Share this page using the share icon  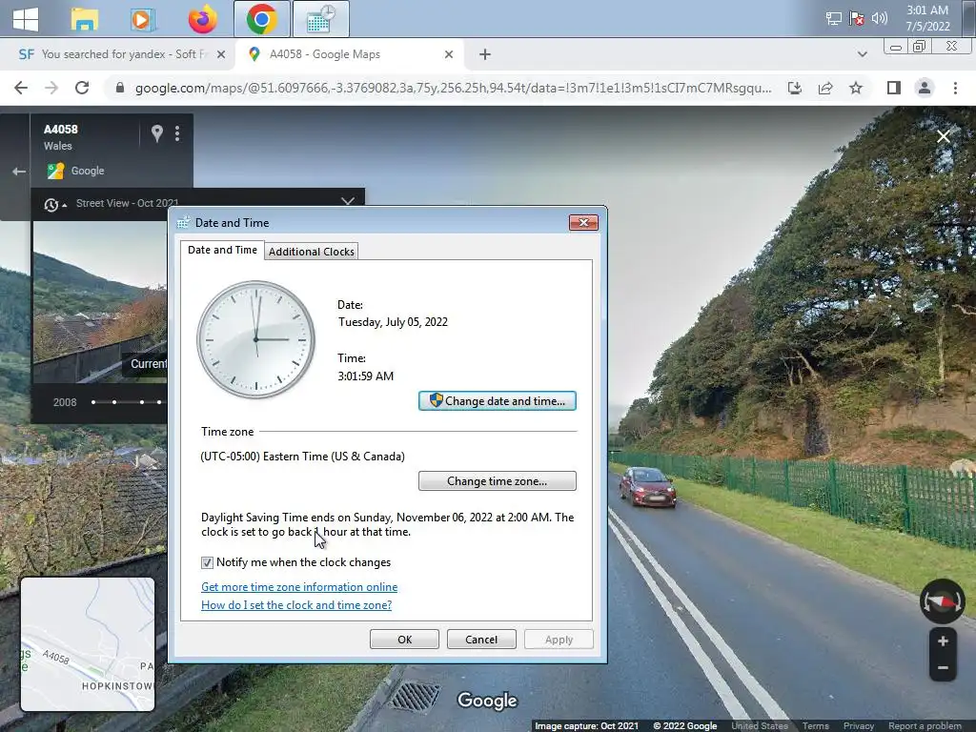(825, 88)
